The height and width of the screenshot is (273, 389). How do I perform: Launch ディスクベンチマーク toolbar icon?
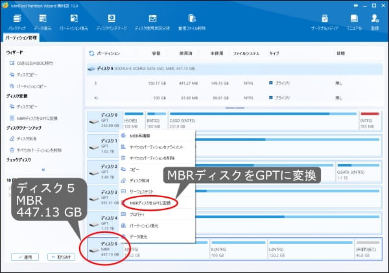click(x=112, y=22)
